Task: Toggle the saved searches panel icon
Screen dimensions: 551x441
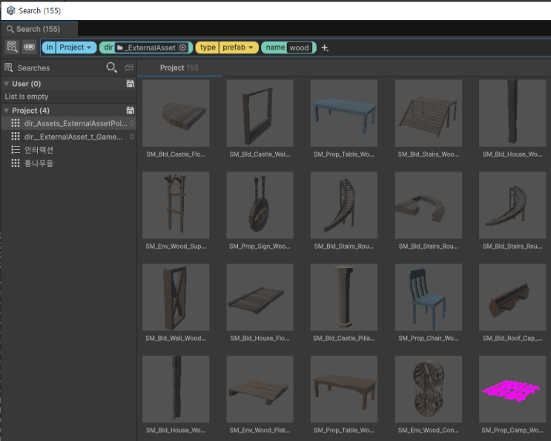Action: (12, 47)
